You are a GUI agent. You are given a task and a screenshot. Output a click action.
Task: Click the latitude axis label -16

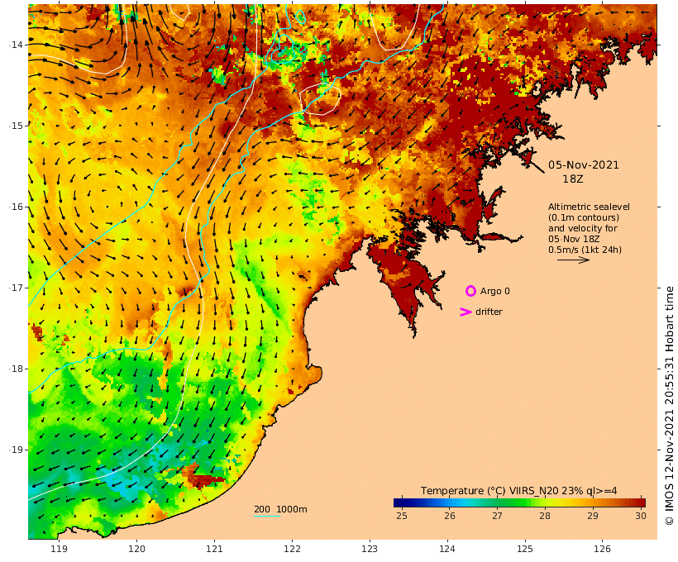[17, 207]
